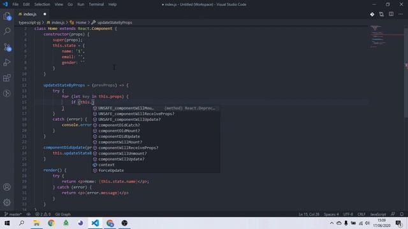Viewport: 408px width, 229px height.
Task: Click JavaScript language mode selector
Action: click(x=378, y=214)
